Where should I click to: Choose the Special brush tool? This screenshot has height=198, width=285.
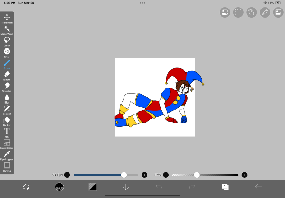pos(7,110)
